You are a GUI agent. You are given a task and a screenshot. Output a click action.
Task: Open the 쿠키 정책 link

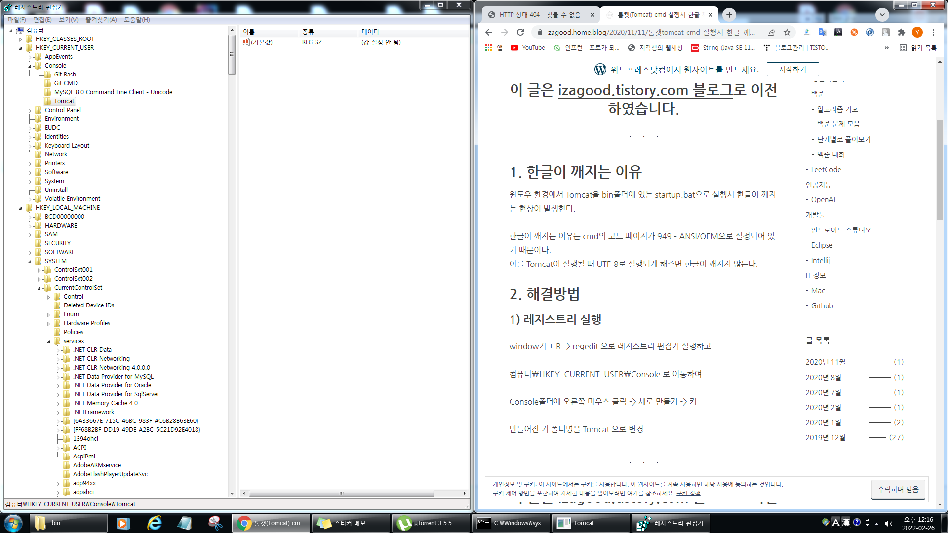click(688, 493)
